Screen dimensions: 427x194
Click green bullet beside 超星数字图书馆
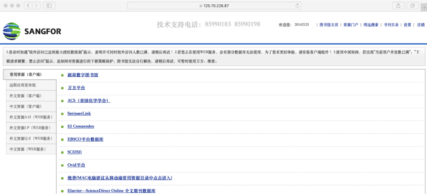click(x=62, y=75)
